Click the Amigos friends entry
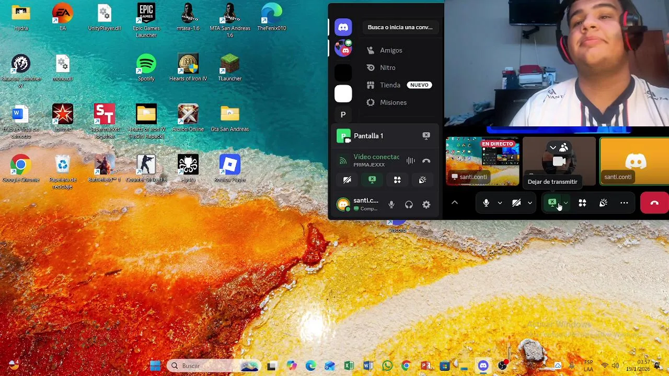 coord(391,50)
